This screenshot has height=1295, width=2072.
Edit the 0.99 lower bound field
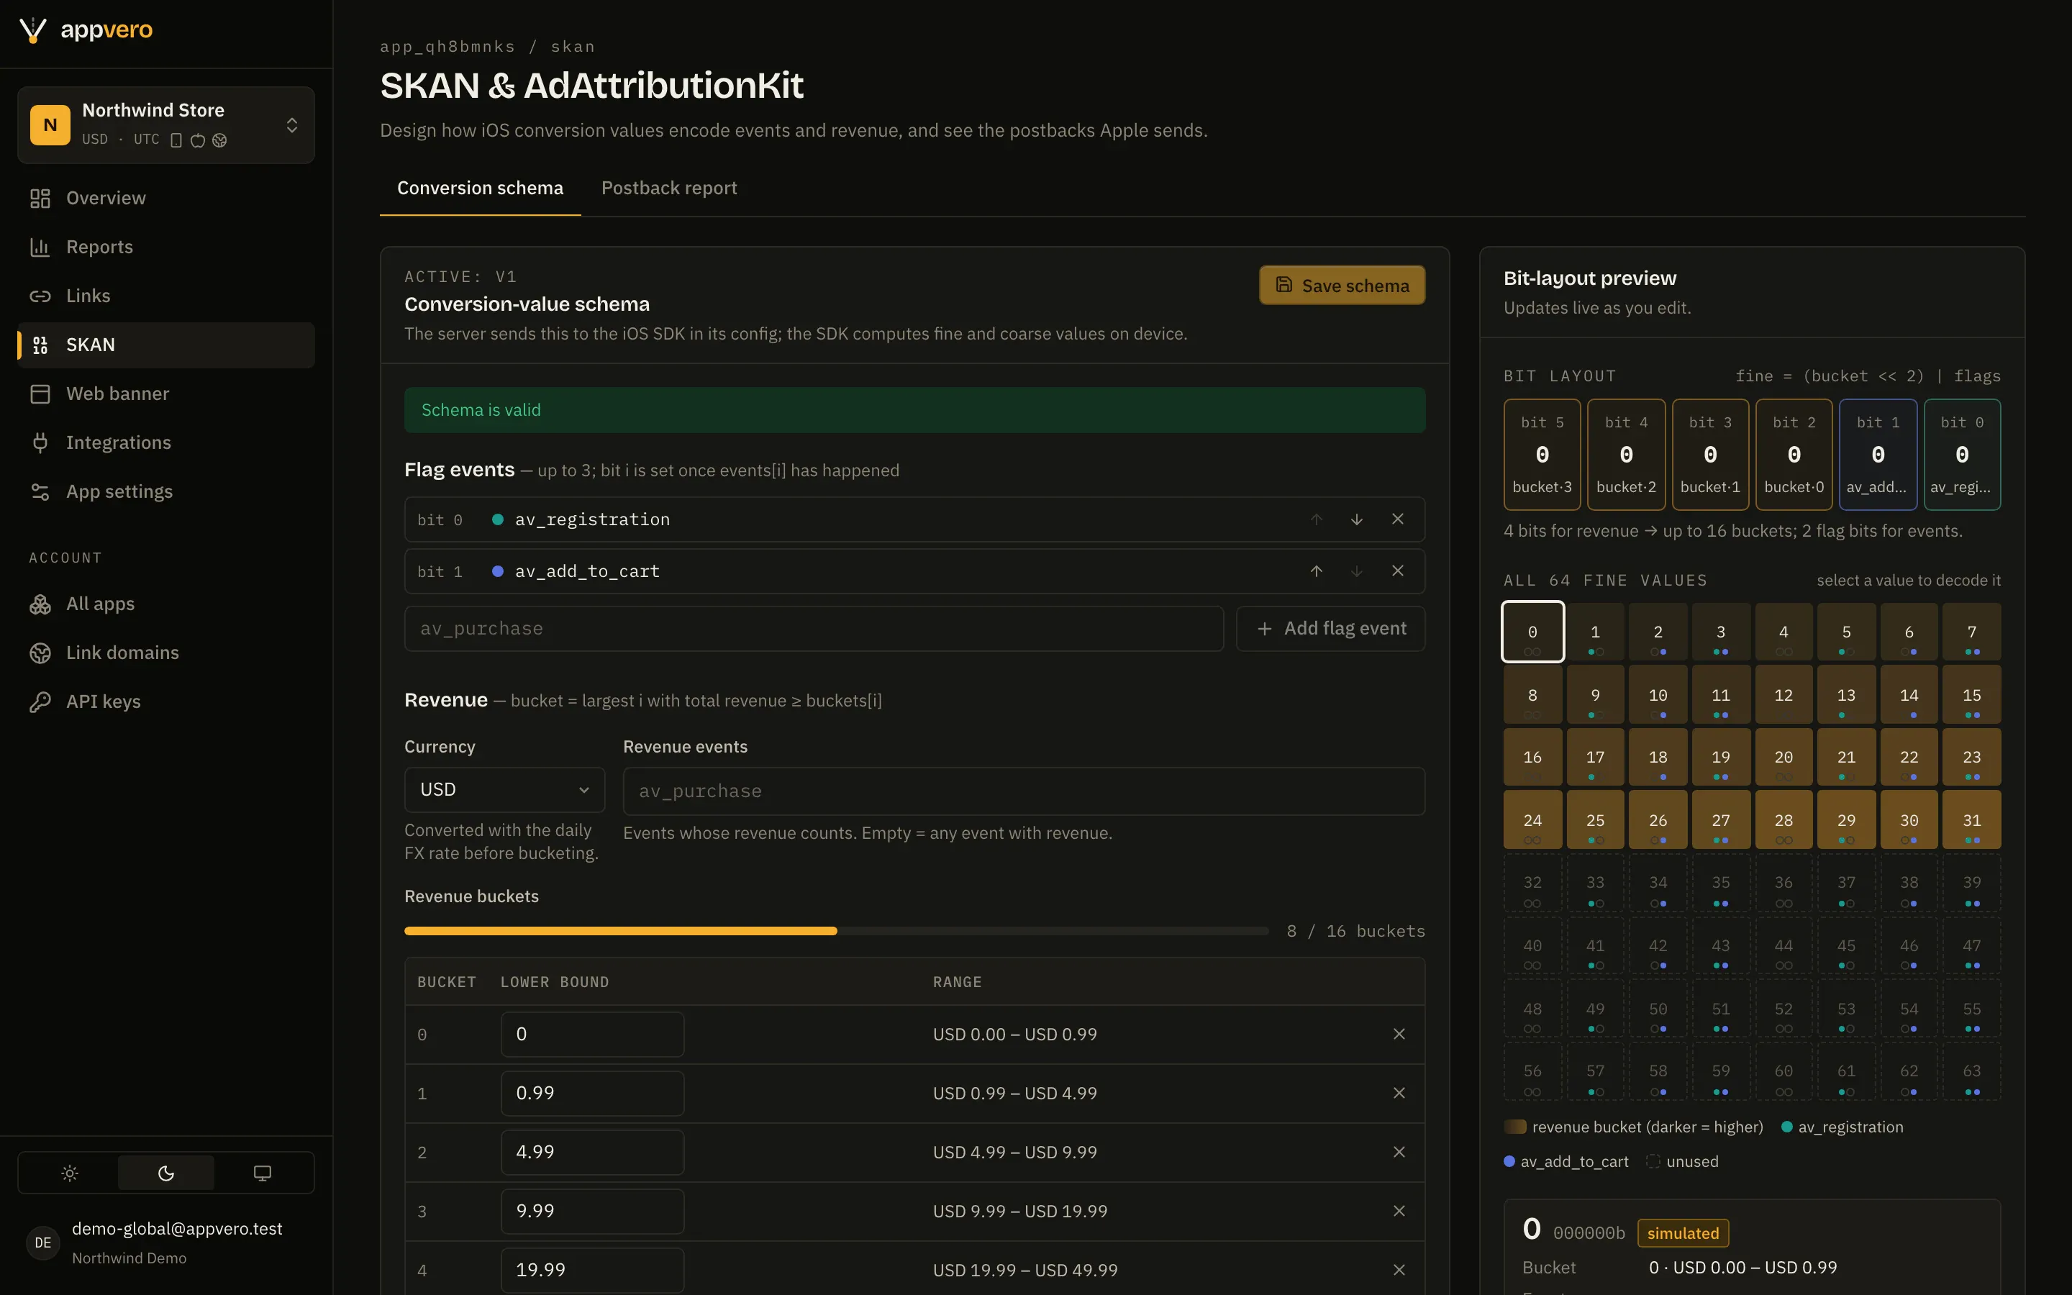coord(591,1093)
